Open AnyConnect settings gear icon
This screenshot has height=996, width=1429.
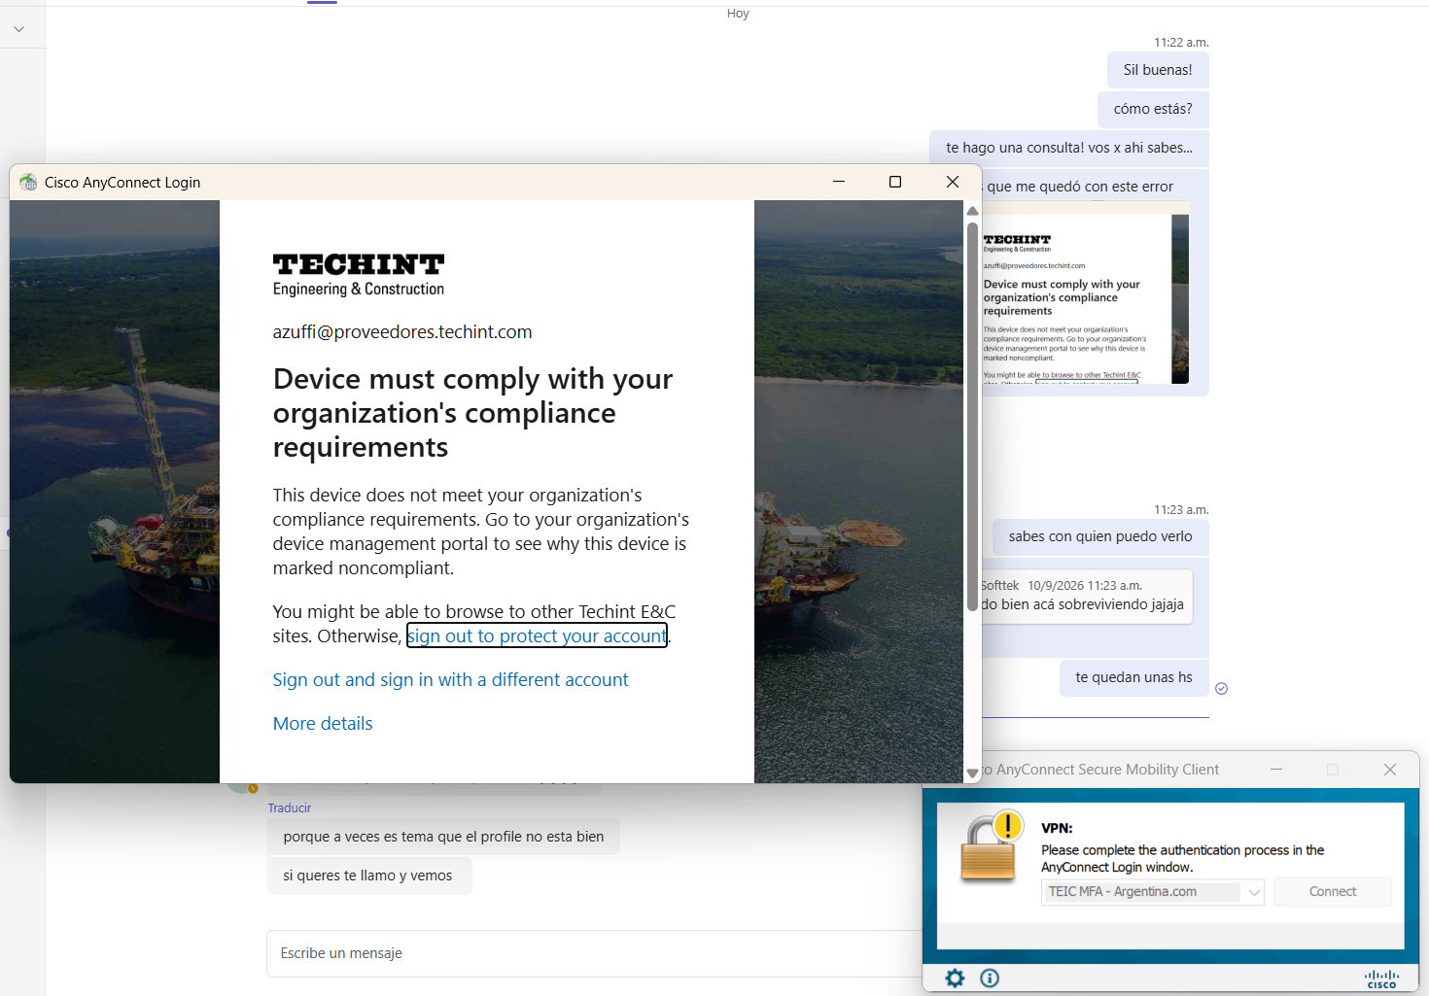[x=955, y=978]
